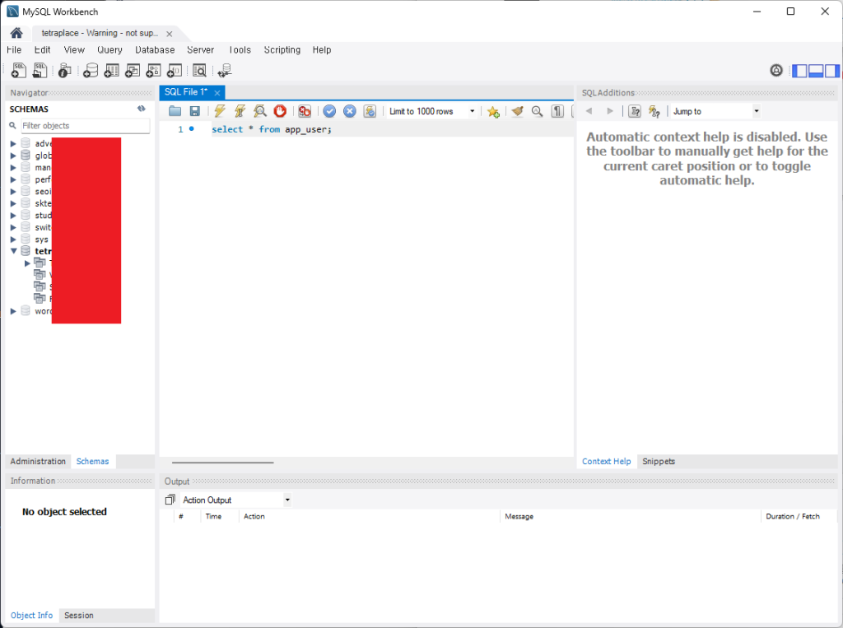Open the Server menu

tap(201, 50)
